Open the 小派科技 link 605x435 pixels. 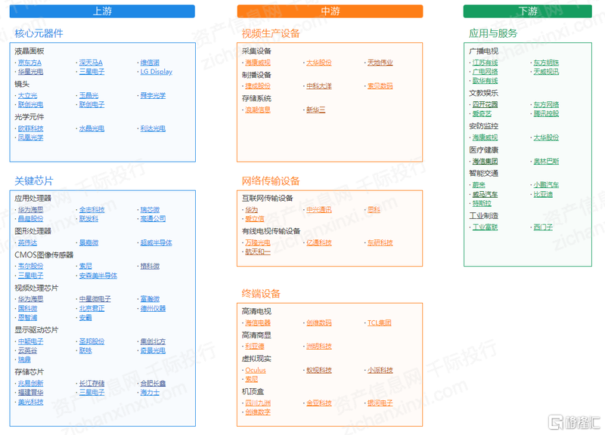click(380, 370)
